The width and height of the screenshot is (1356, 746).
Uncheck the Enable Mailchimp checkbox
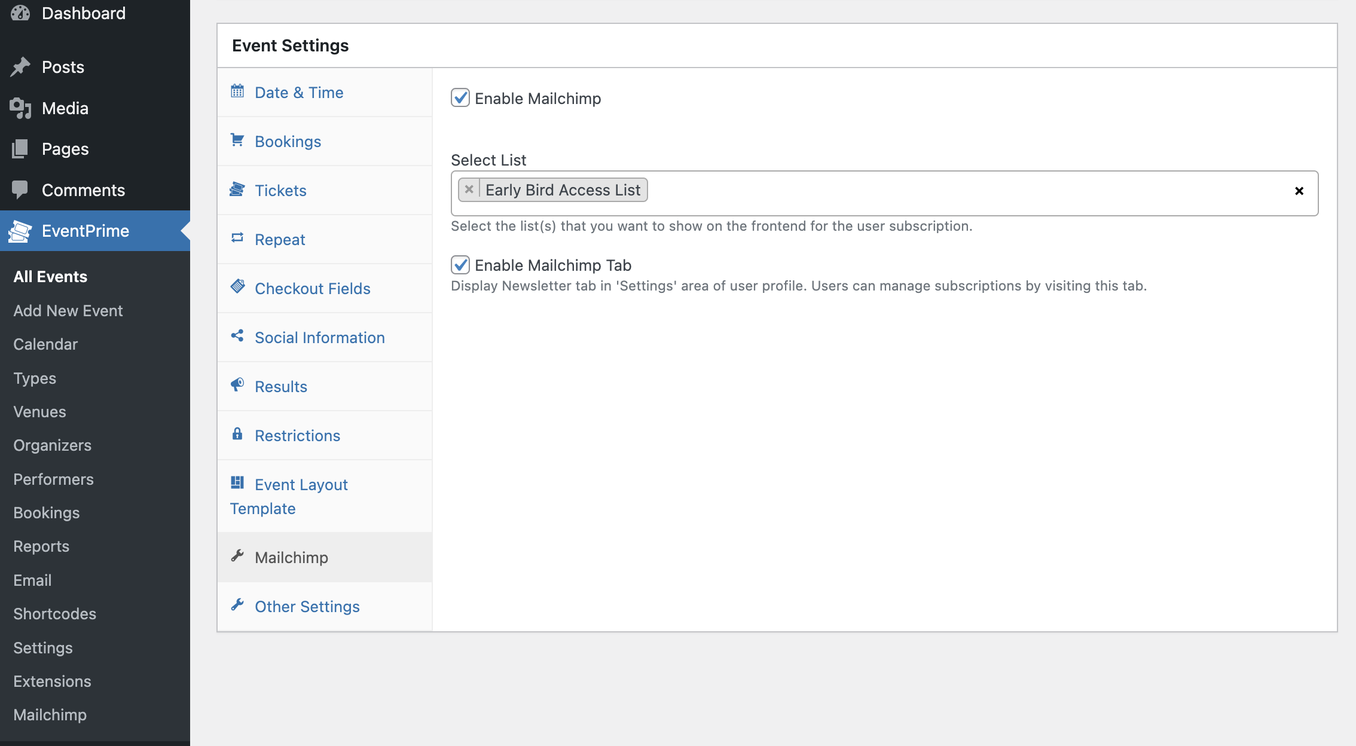coord(460,98)
